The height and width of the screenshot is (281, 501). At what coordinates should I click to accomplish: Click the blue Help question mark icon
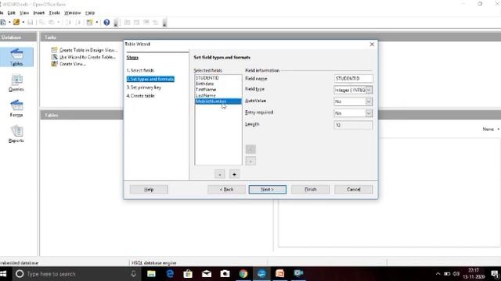coord(106,23)
